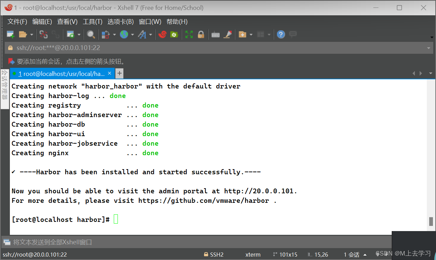Expand the Properties icon dropdown arrow
436x260 pixels.
point(79,34)
